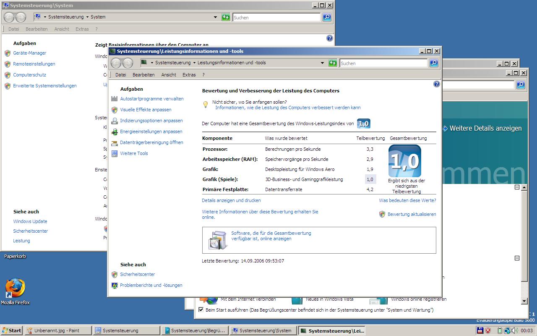Click Was bedeuten diese Werte? link

pyautogui.click(x=407, y=200)
